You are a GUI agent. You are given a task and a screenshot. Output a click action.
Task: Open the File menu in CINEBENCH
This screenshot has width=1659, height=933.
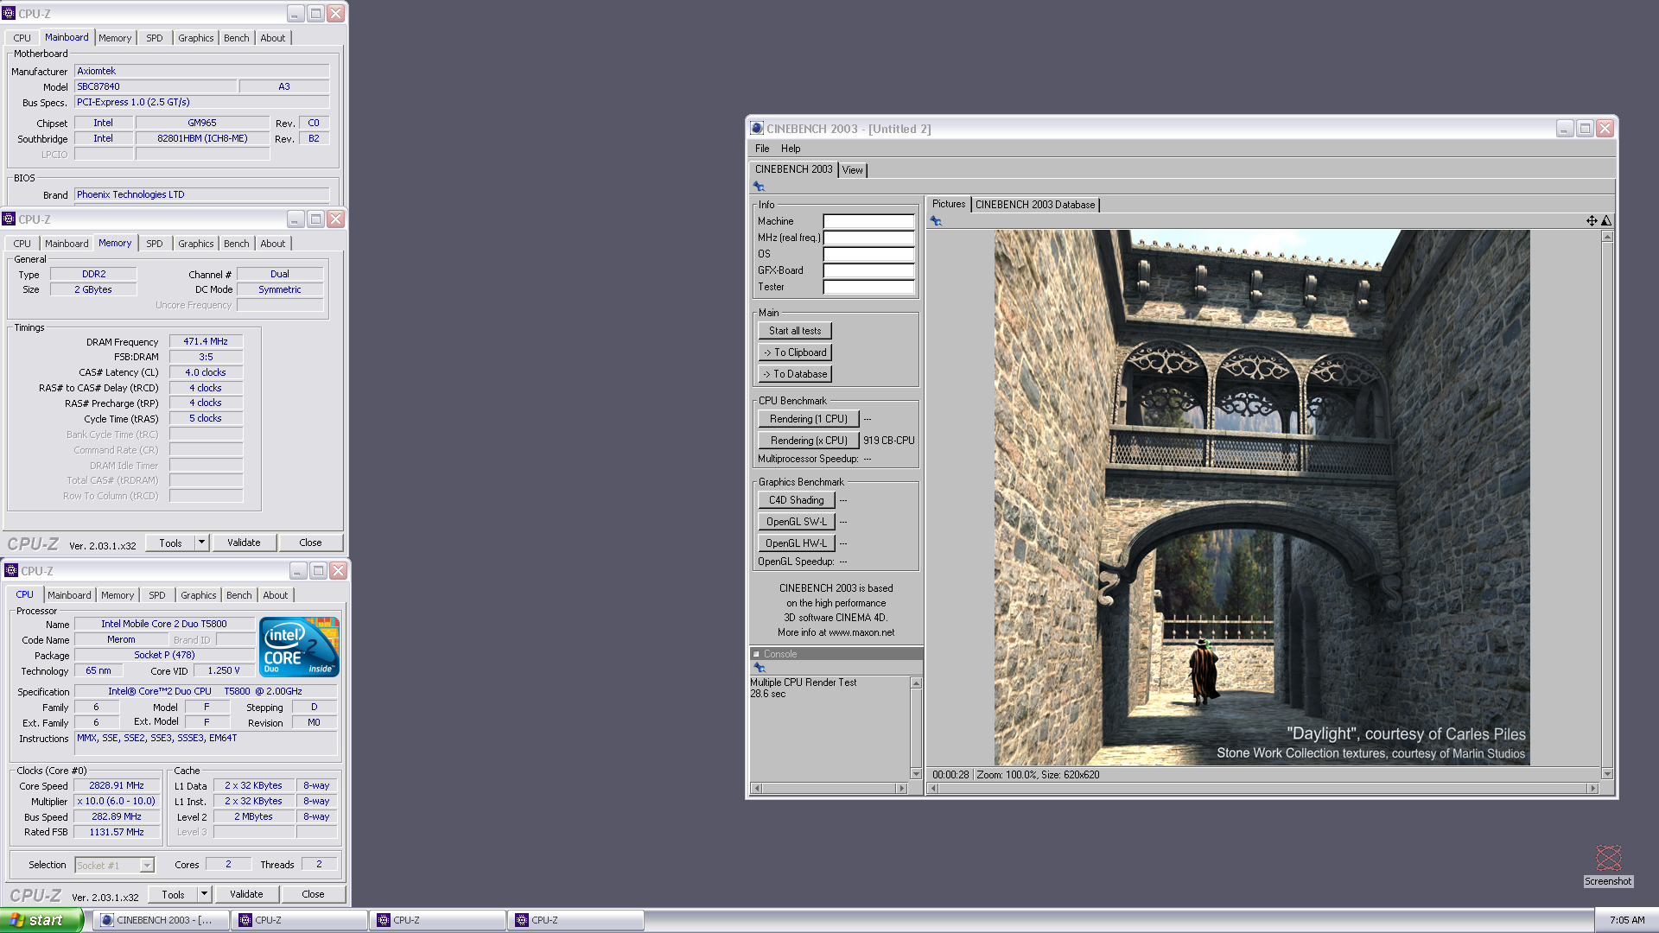pyautogui.click(x=762, y=149)
